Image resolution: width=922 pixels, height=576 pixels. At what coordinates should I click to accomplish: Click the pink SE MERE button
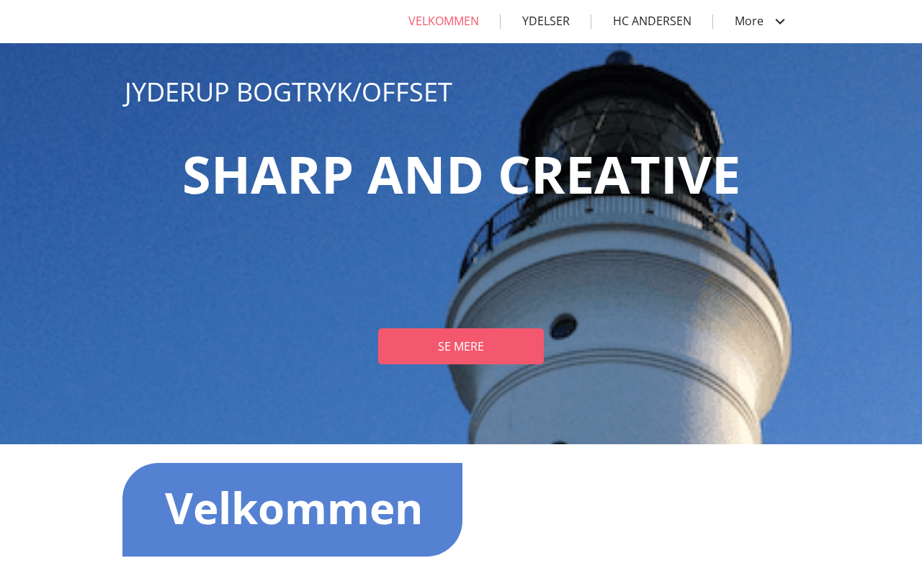(x=461, y=346)
